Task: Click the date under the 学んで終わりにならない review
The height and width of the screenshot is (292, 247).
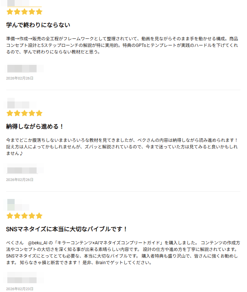Action: [20, 78]
